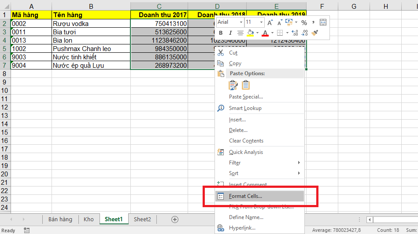This screenshot has height=234, width=418.
Task: Click the Bold button in mini toolbar
Action: click(x=221, y=33)
